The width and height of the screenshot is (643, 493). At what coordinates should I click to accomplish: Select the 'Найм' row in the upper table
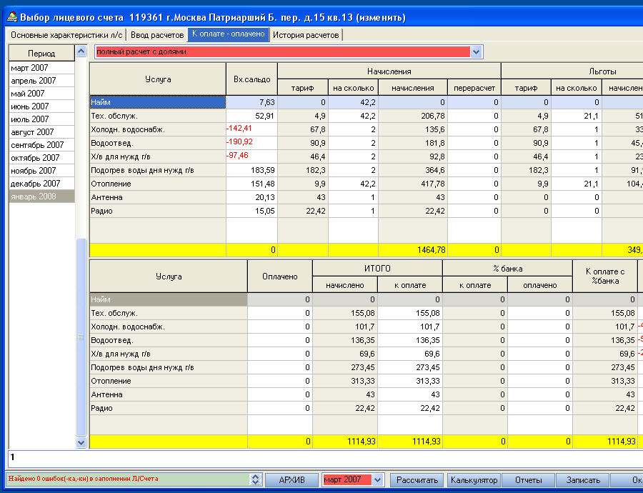tap(158, 102)
